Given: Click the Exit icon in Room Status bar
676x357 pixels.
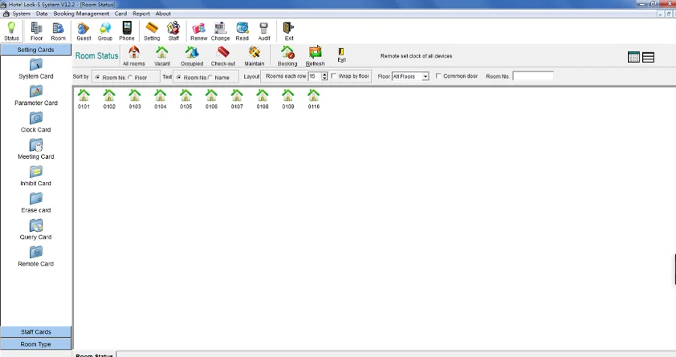Looking at the screenshot, I should tap(341, 55).
